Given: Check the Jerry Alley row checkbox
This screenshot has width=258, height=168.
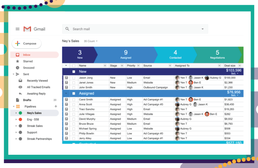Looking at the screenshot, I should 74,138.
